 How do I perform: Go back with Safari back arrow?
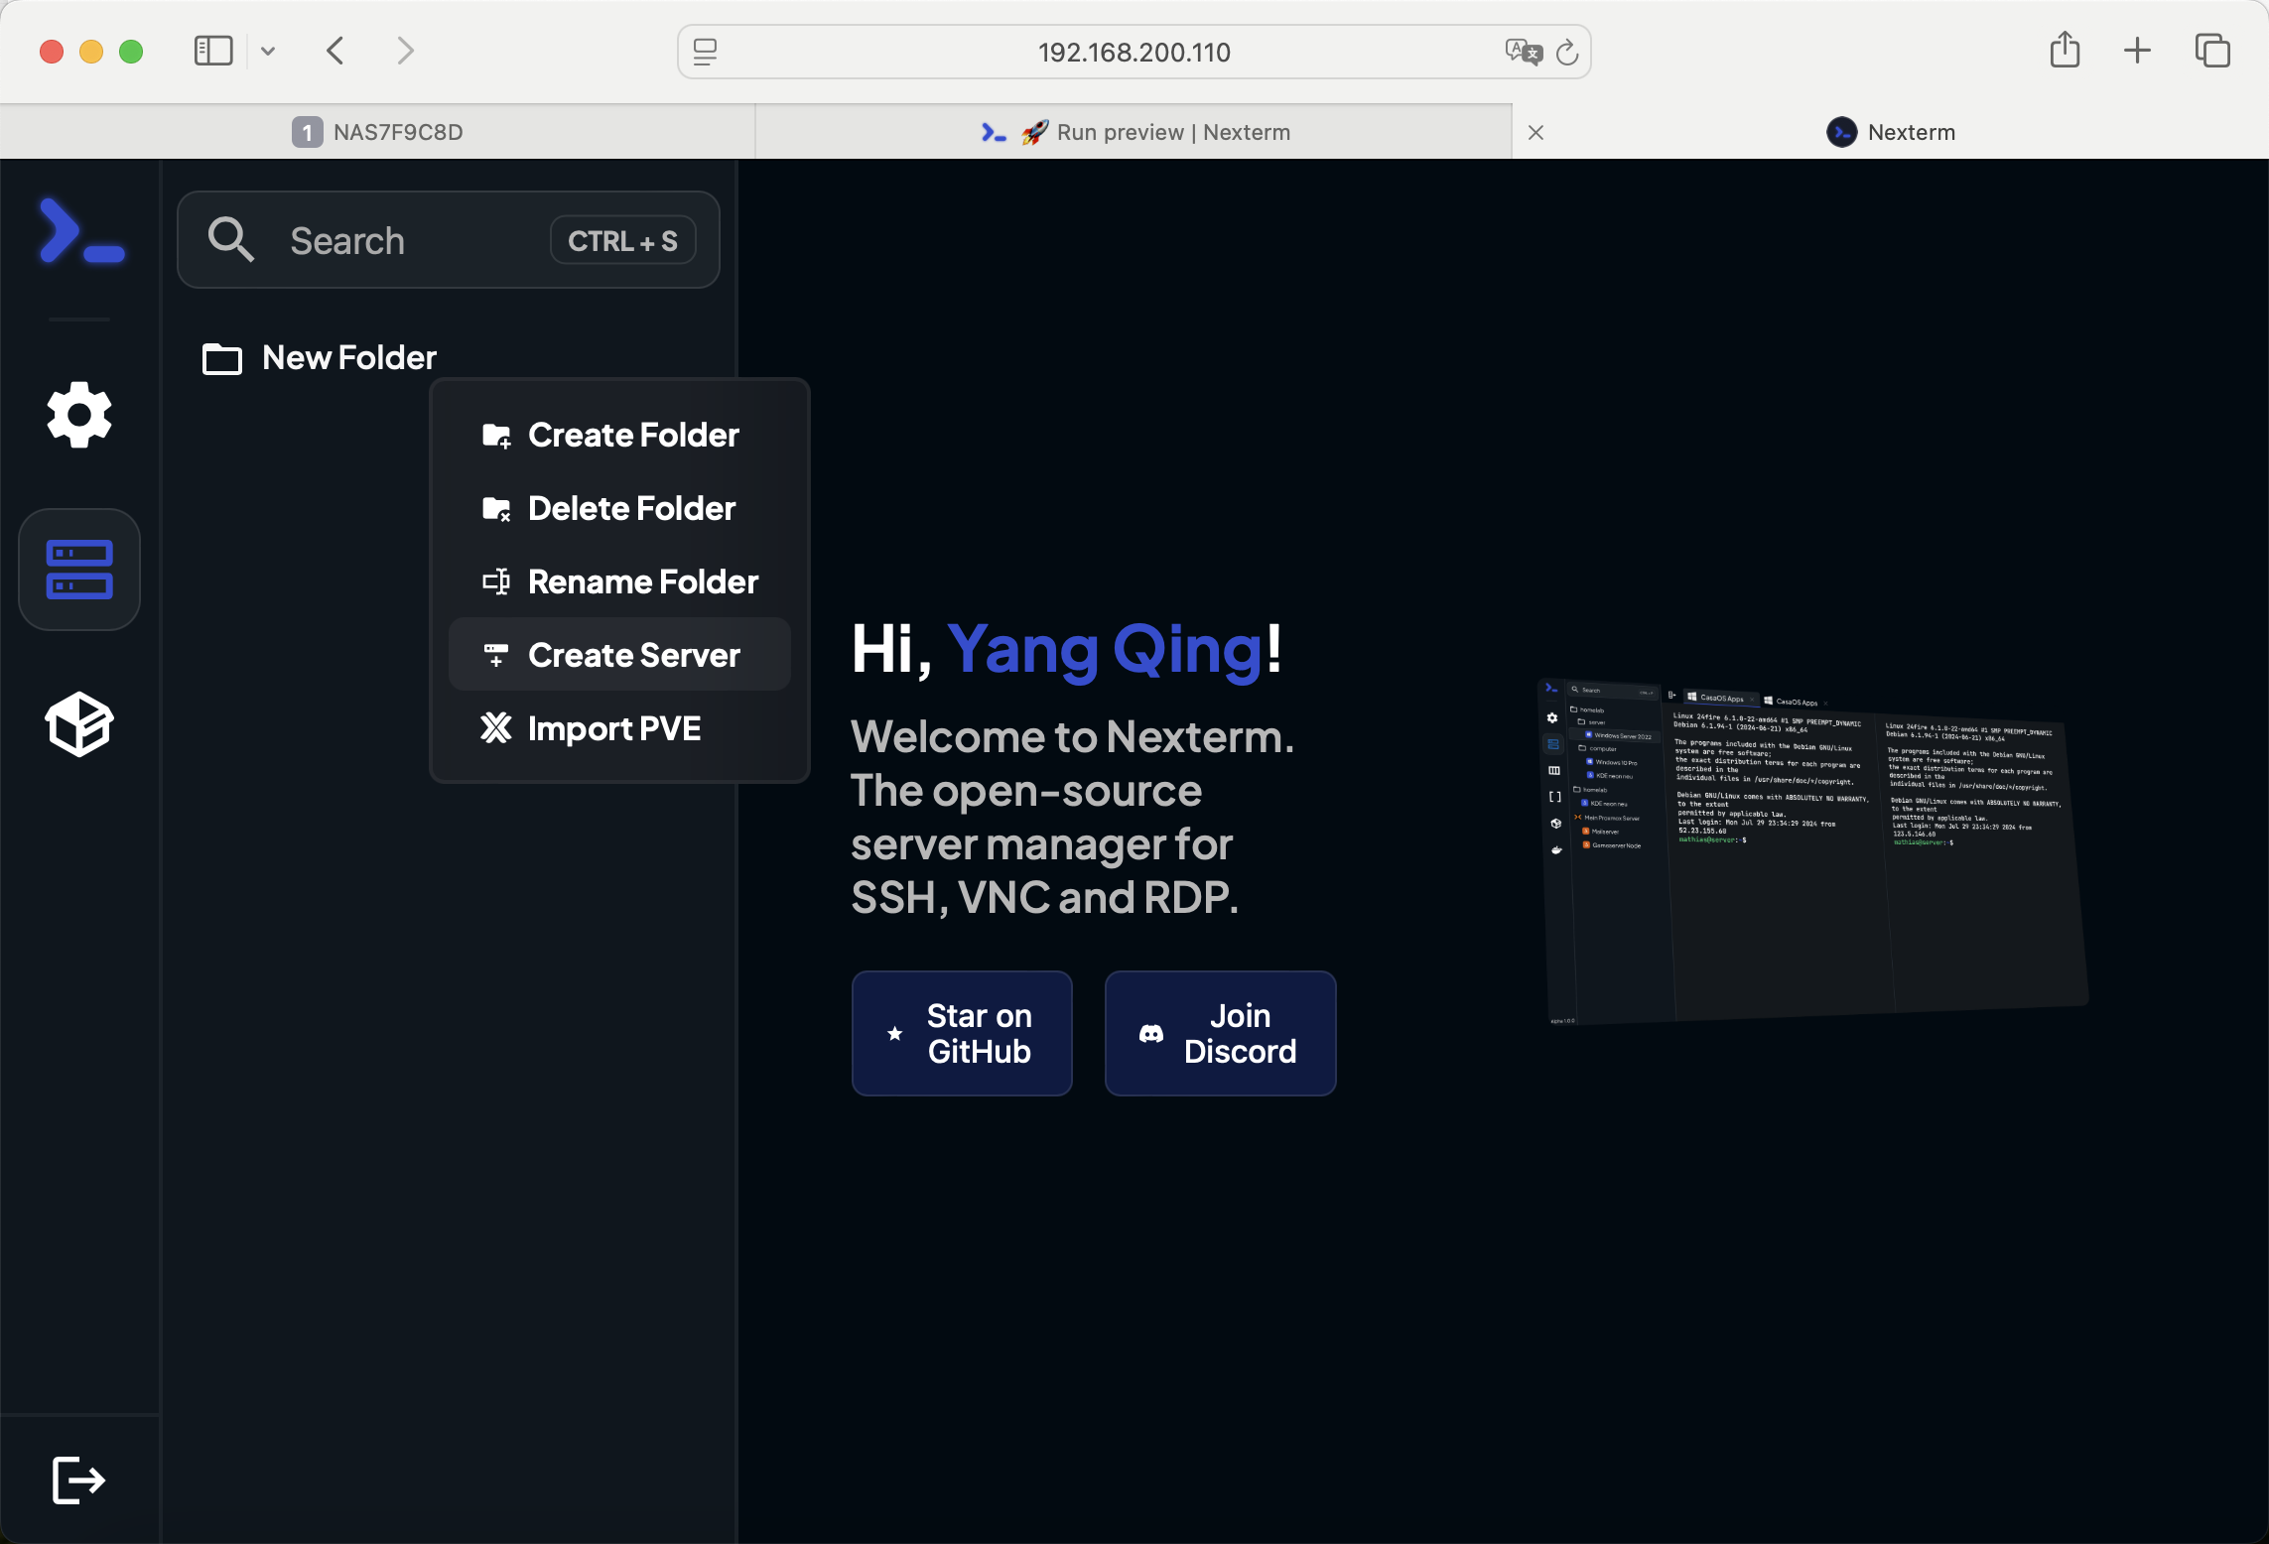click(x=335, y=51)
